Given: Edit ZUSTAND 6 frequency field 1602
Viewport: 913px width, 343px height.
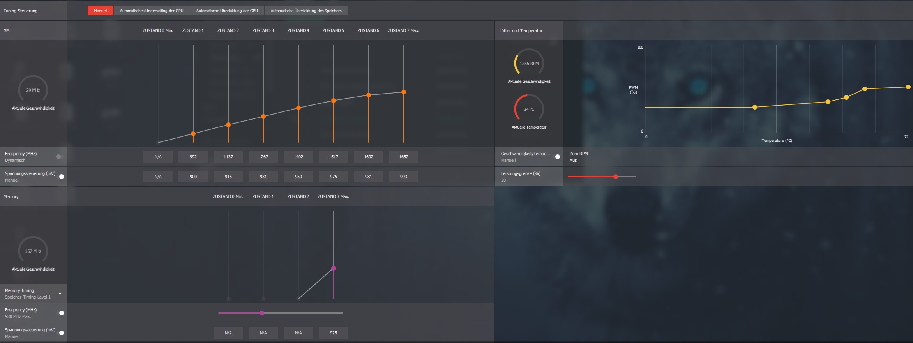Looking at the screenshot, I should point(368,157).
